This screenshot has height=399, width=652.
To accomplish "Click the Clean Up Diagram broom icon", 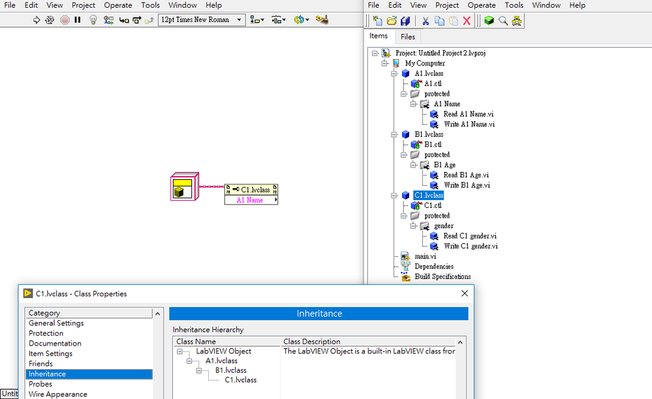I will coord(322,20).
